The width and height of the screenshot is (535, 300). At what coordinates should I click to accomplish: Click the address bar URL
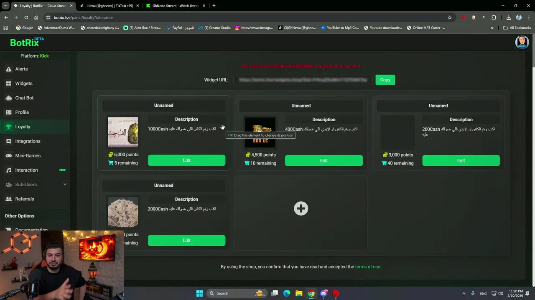[x=83, y=17]
